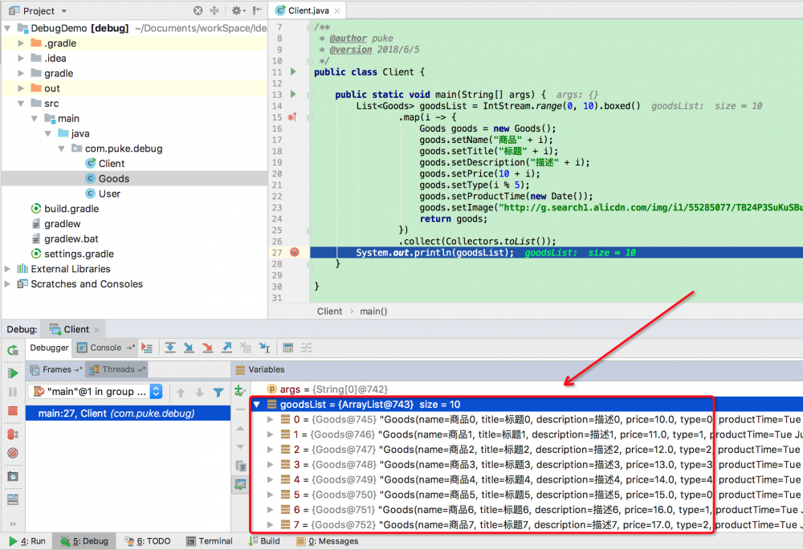
Task: Switch to the Console tab
Action: tap(104, 348)
